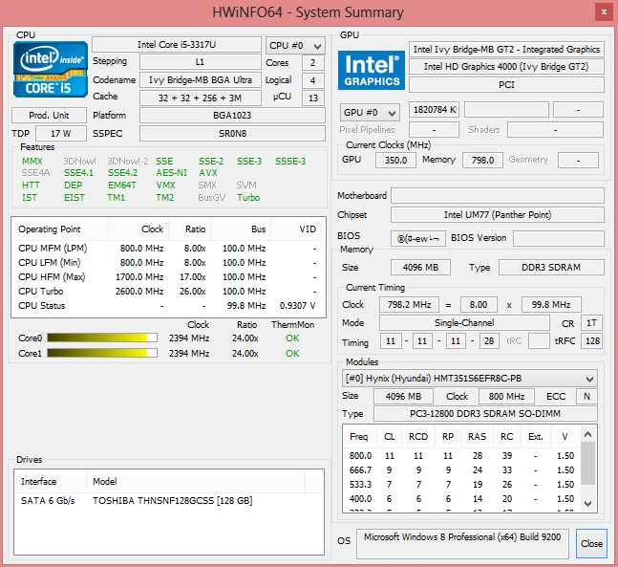Click the OS Windows 8 Professional field
The width and height of the screenshot is (618, 567).
pyautogui.click(x=462, y=544)
